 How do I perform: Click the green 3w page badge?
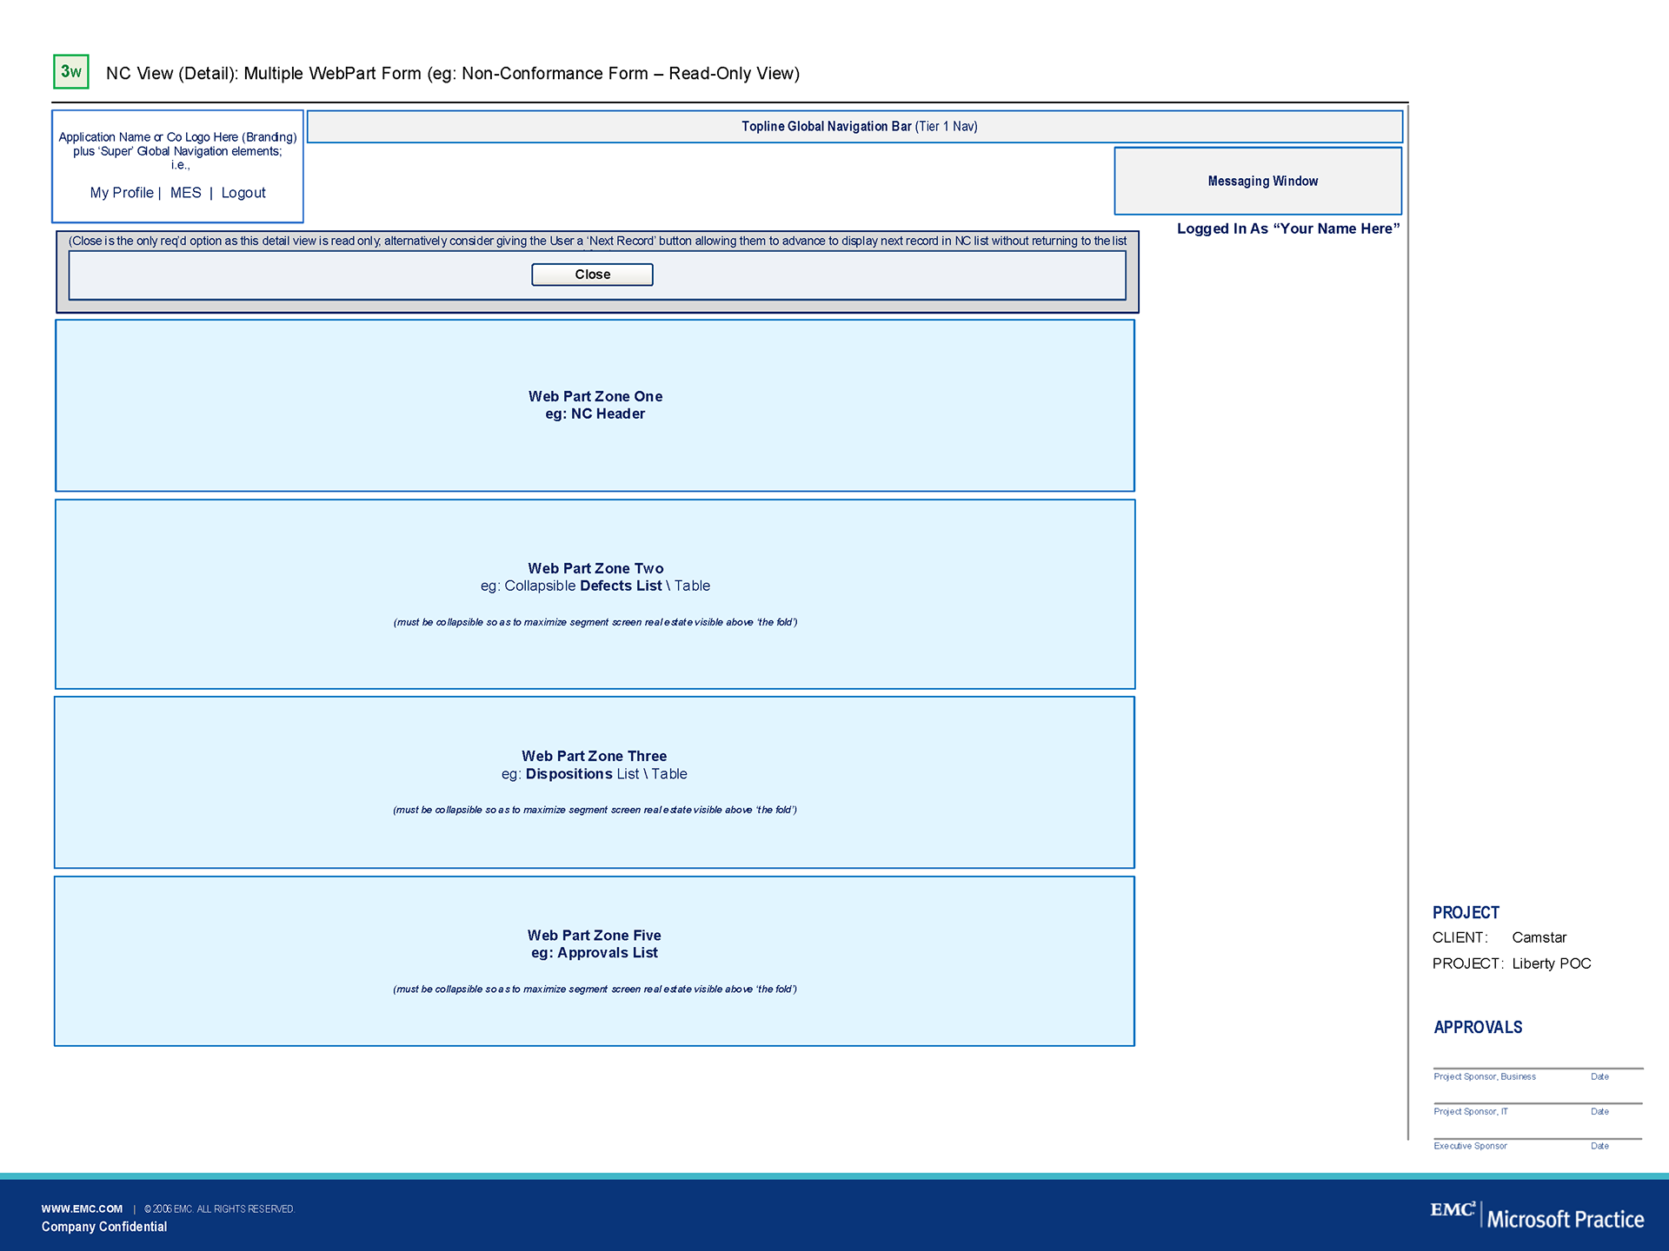pos(71,72)
